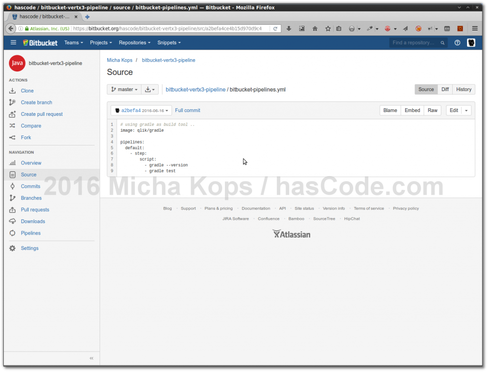Open the Full commit link
The width and height of the screenshot is (488, 372).
pyautogui.click(x=187, y=110)
